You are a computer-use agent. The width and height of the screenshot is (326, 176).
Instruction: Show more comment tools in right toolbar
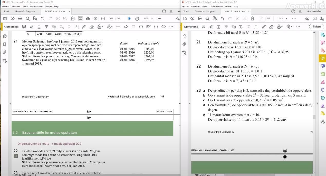pos(298,27)
